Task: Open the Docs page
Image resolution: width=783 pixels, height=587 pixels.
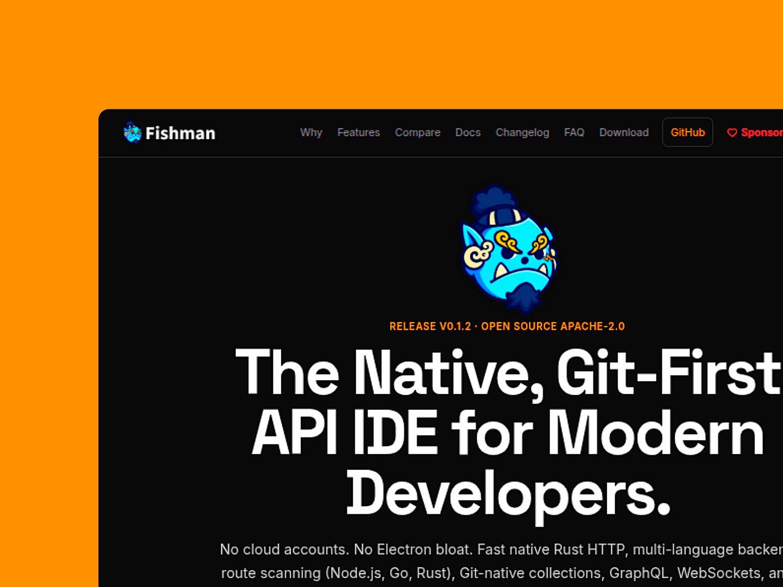Action: (468, 133)
